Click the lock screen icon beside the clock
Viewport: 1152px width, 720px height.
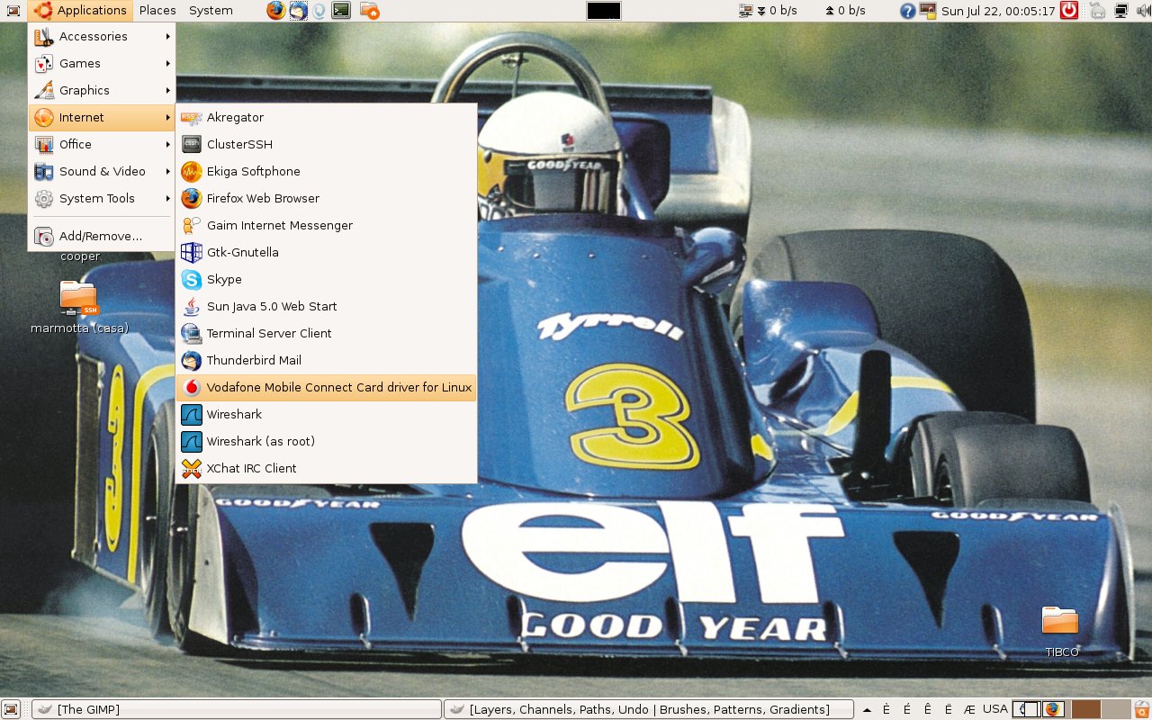[928, 11]
